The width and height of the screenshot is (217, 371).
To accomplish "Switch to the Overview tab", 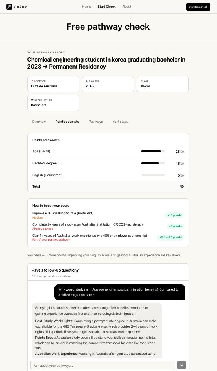I will (39, 122).
